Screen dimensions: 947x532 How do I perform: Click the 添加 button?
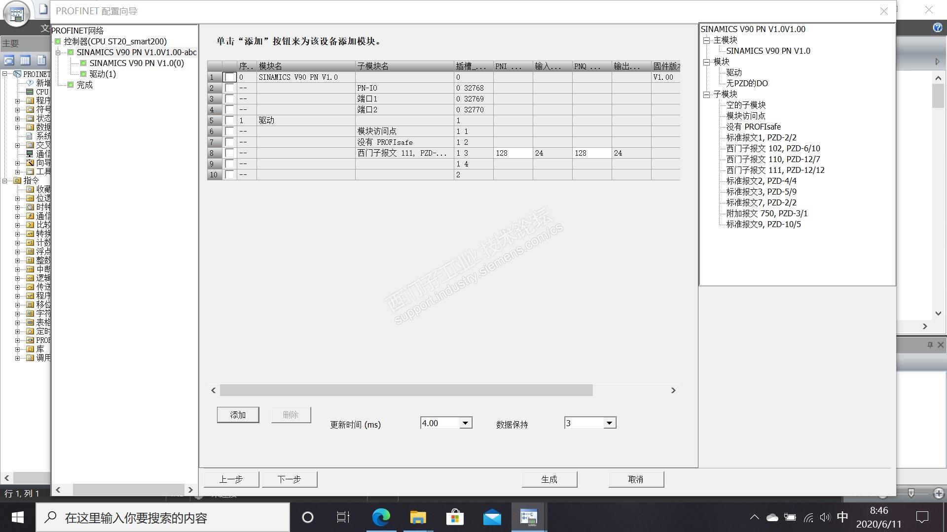coord(238,415)
